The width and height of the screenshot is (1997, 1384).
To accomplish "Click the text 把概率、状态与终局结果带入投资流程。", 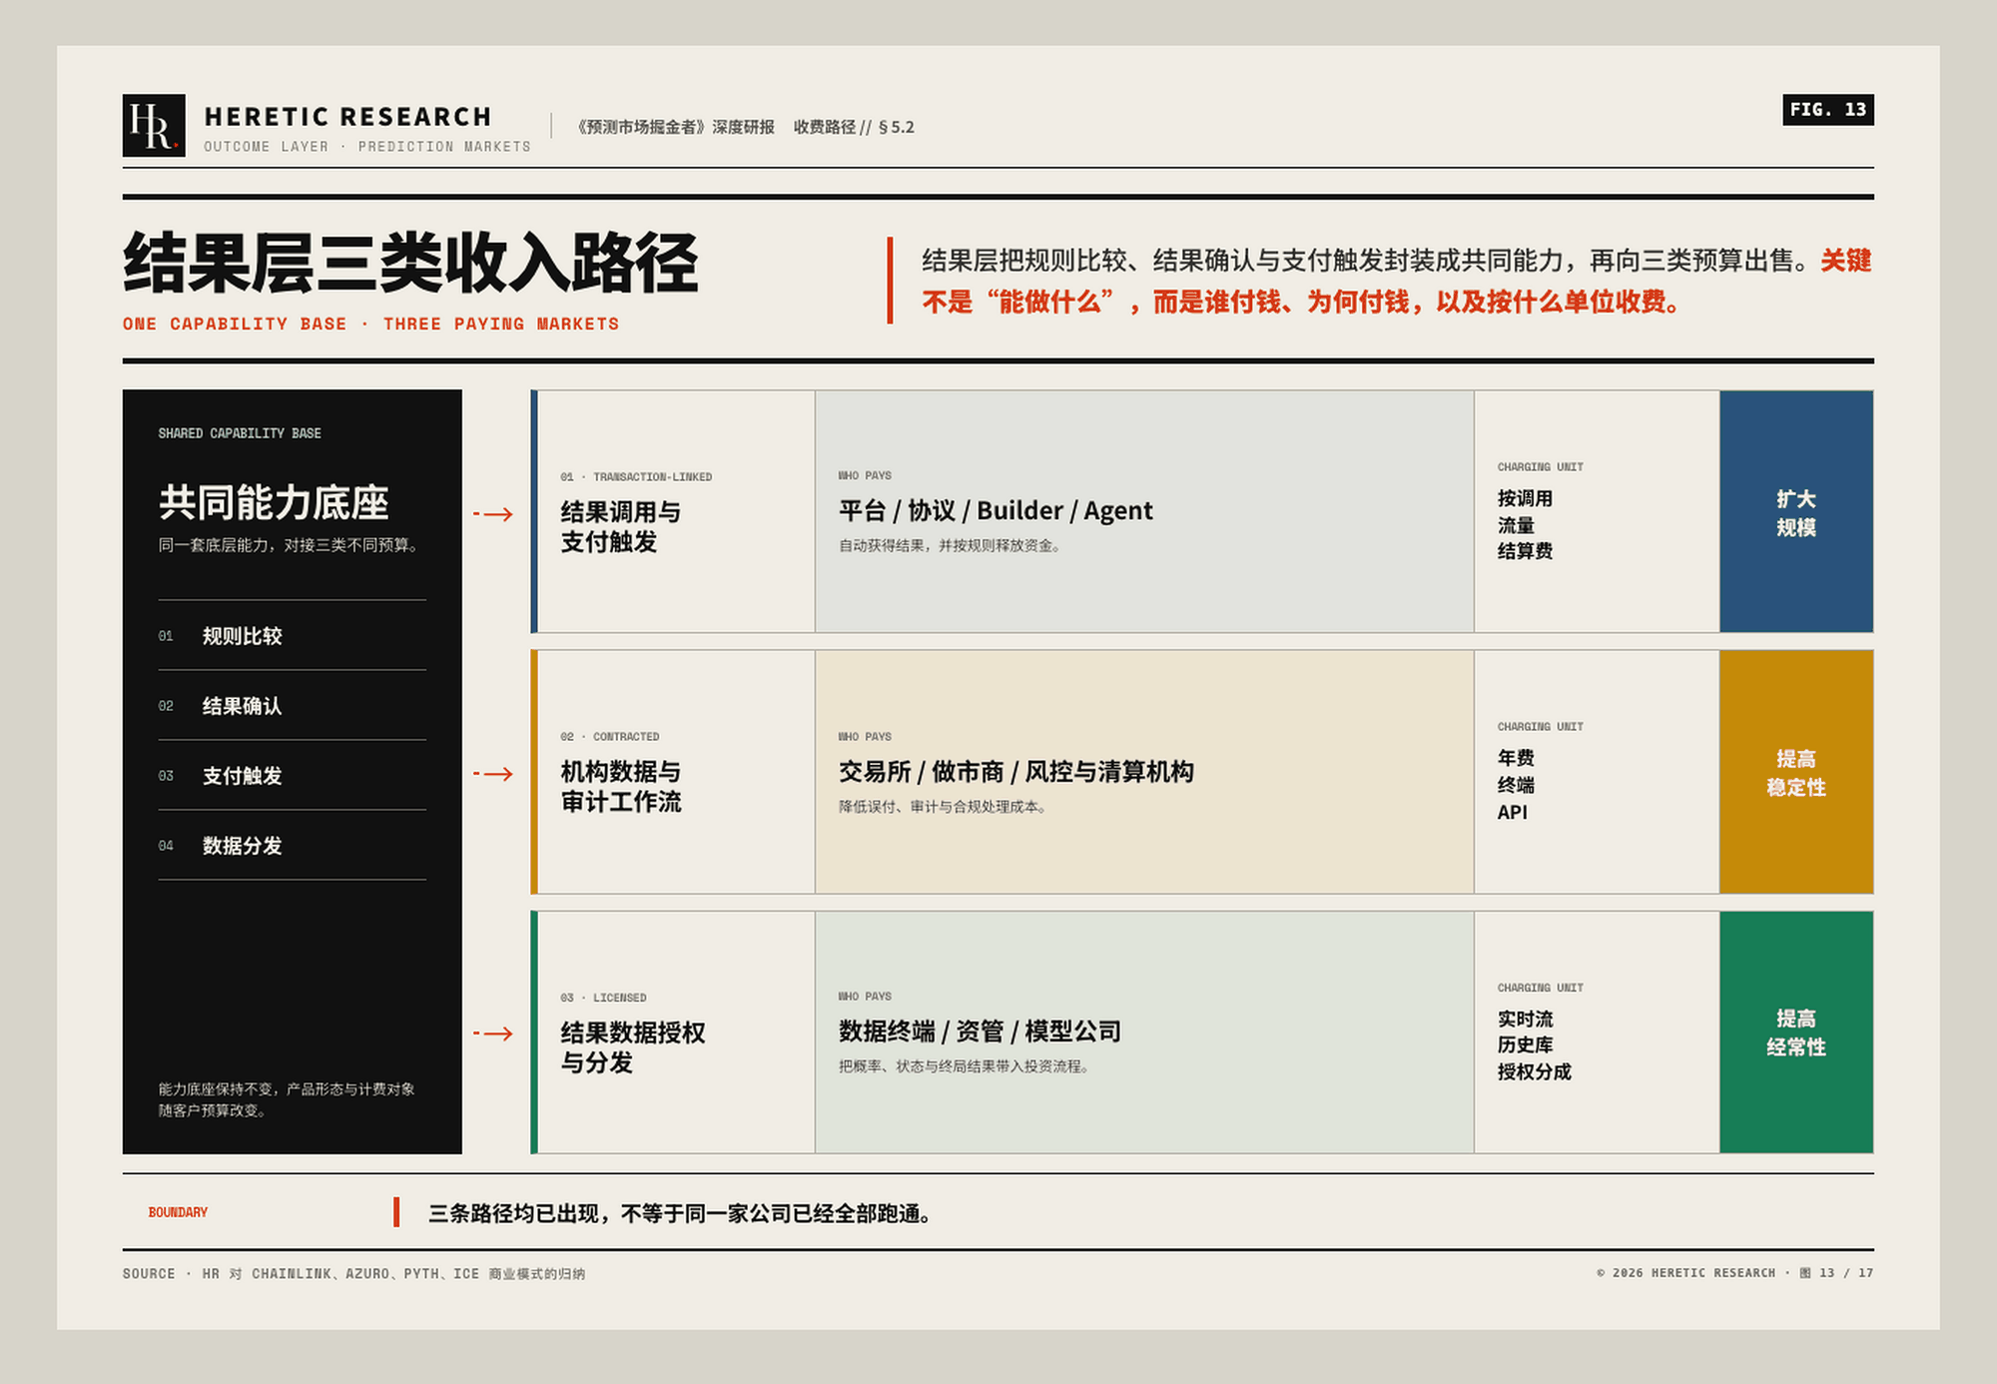I will point(965,1066).
